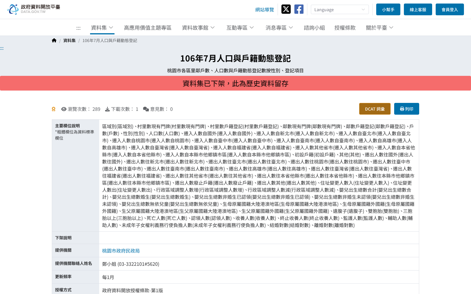Open the 授權條款 menu item
Screen dimensions: 471x294
[x=345, y=28]
